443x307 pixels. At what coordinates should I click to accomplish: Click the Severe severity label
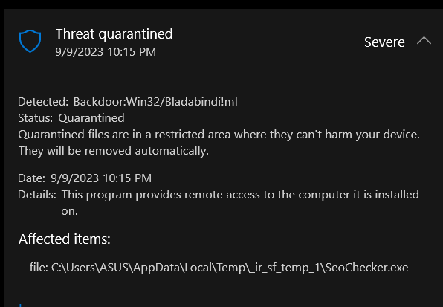coord(384,42)
